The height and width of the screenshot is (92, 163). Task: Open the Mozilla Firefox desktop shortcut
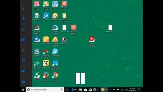(46, 77)
